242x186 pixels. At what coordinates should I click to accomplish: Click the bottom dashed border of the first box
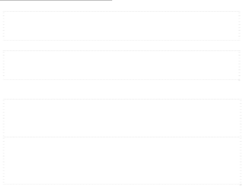[122, 40]
